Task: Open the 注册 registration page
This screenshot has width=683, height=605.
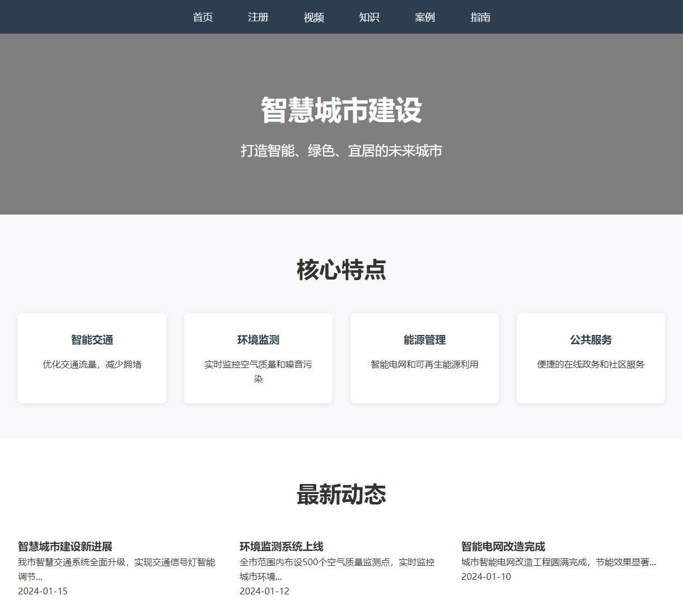Action: (258, 17)
